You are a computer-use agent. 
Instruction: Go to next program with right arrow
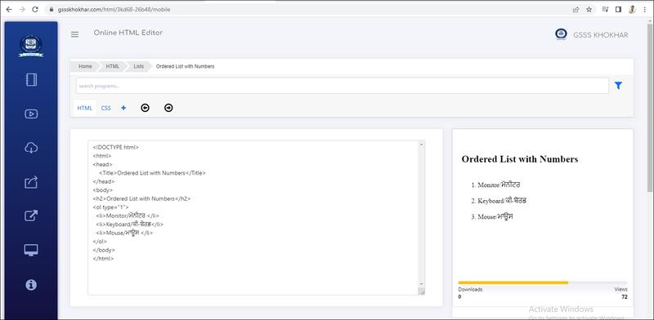click(x=168, y=108)
